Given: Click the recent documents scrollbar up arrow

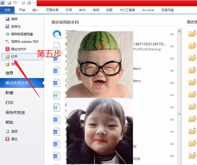Looking at the screenshot, I should click(x=179, y=31).
